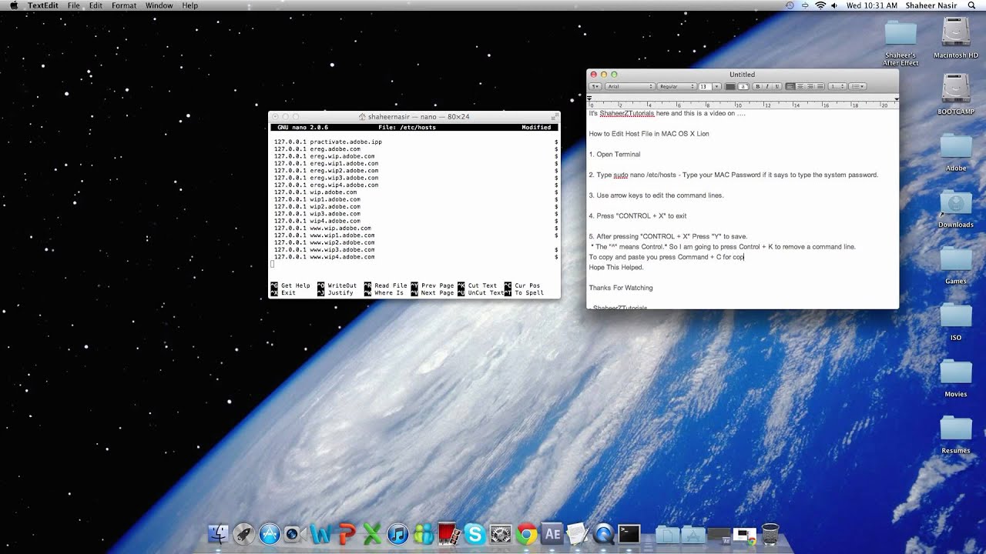986x554 pixels.
Task: Align text left in TextEdit
Action: click(791, 86)
